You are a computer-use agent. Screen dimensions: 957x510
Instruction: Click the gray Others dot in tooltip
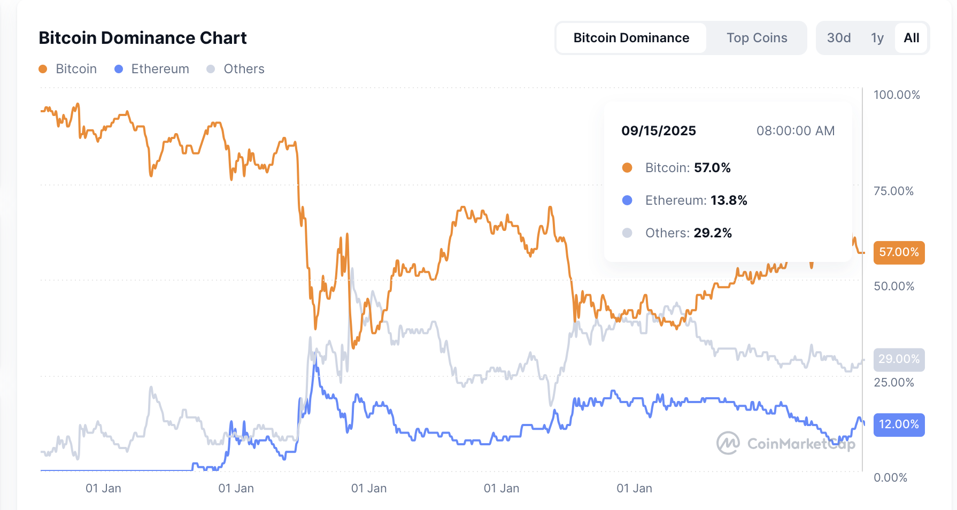627,233
